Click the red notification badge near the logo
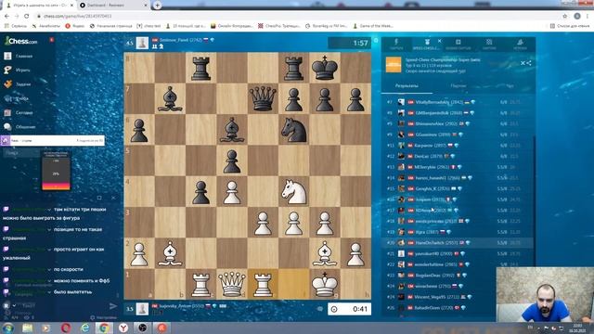594x334 pixels. [x=52, y=39]
